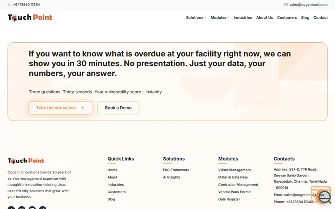Open Contact in the top navigation
Image resolution: width=335 pixels, height=209 pixels.
[320, 18]
